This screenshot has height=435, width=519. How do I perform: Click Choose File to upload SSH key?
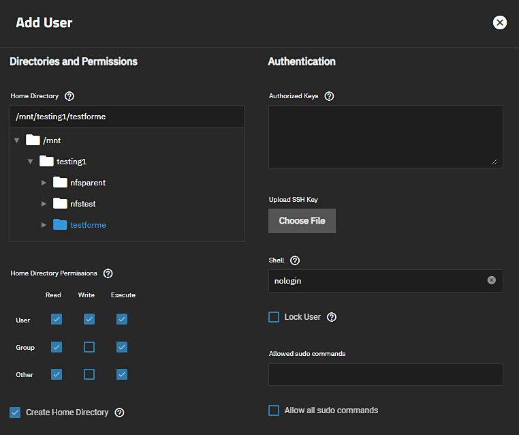tap(302, 221)
